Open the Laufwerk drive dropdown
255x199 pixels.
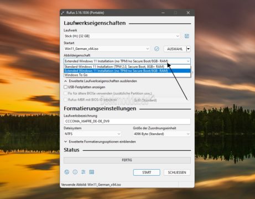(x=122, y=36)
